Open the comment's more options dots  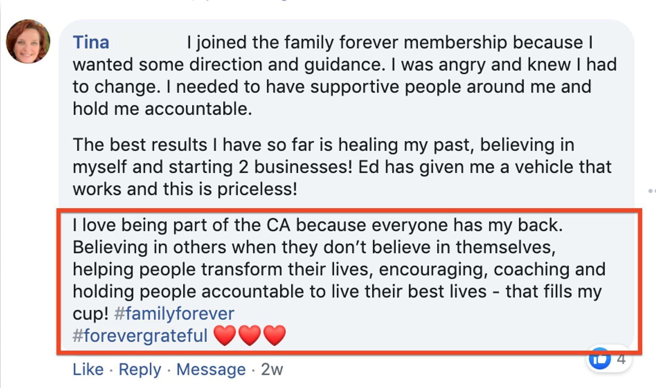(x=652, y=191)
